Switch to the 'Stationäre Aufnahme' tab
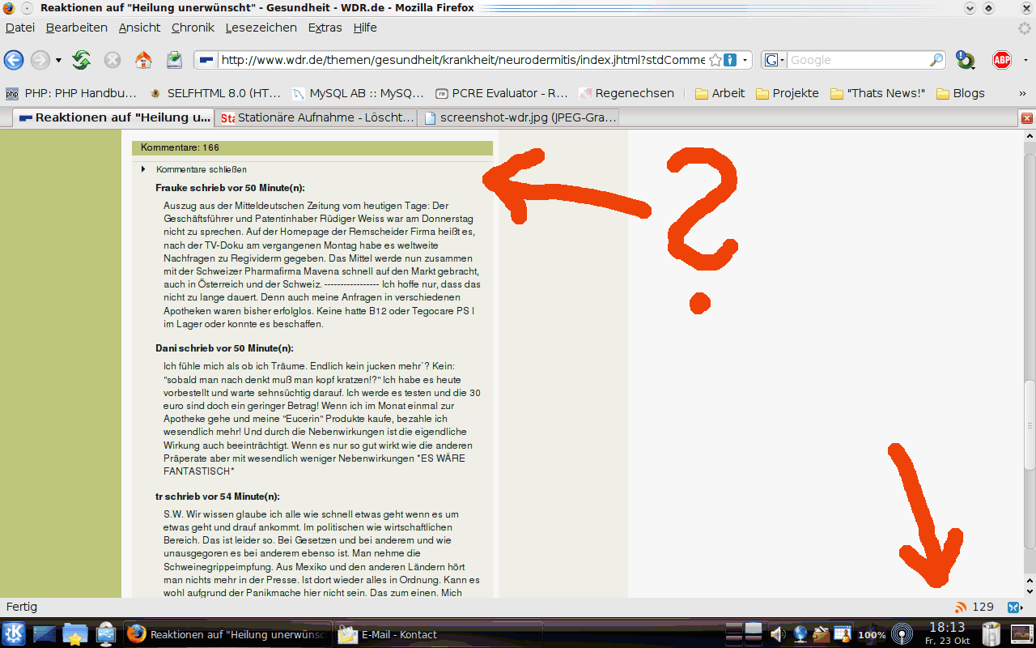This screenshot has width=1036, height=648. pyautogui.click(x=316, y=117)
